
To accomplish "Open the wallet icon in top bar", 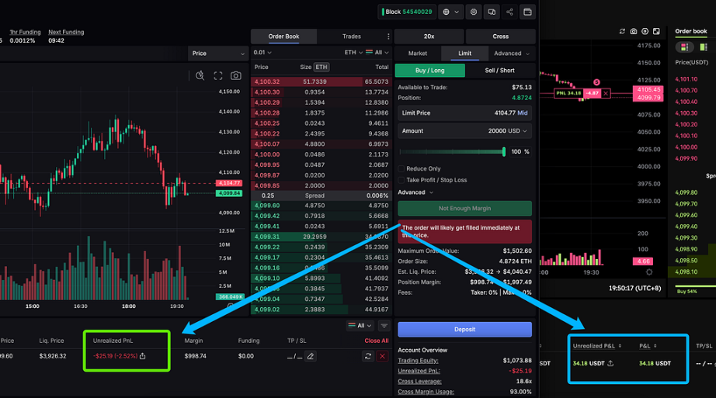I will [527, 12].
